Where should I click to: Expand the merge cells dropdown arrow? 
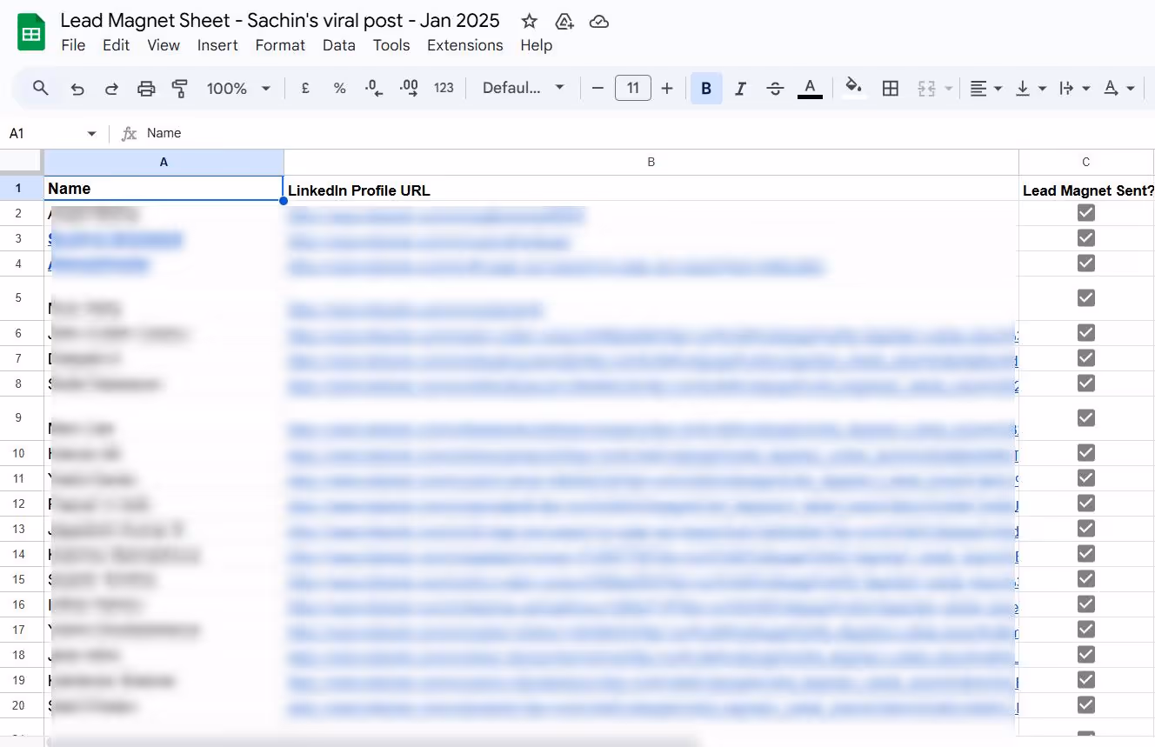[x=949, y=88]
